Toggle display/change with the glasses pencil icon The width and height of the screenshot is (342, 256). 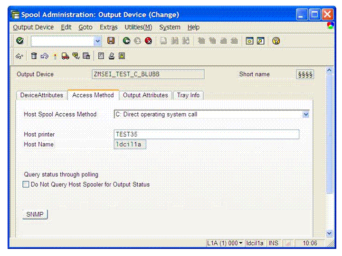click(19, 56)
